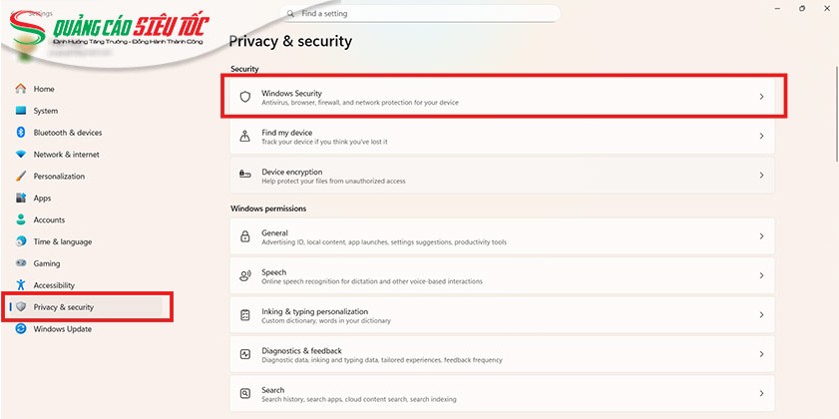Expand the Speech row chevron
839x419 pixels.
point(761,275)
